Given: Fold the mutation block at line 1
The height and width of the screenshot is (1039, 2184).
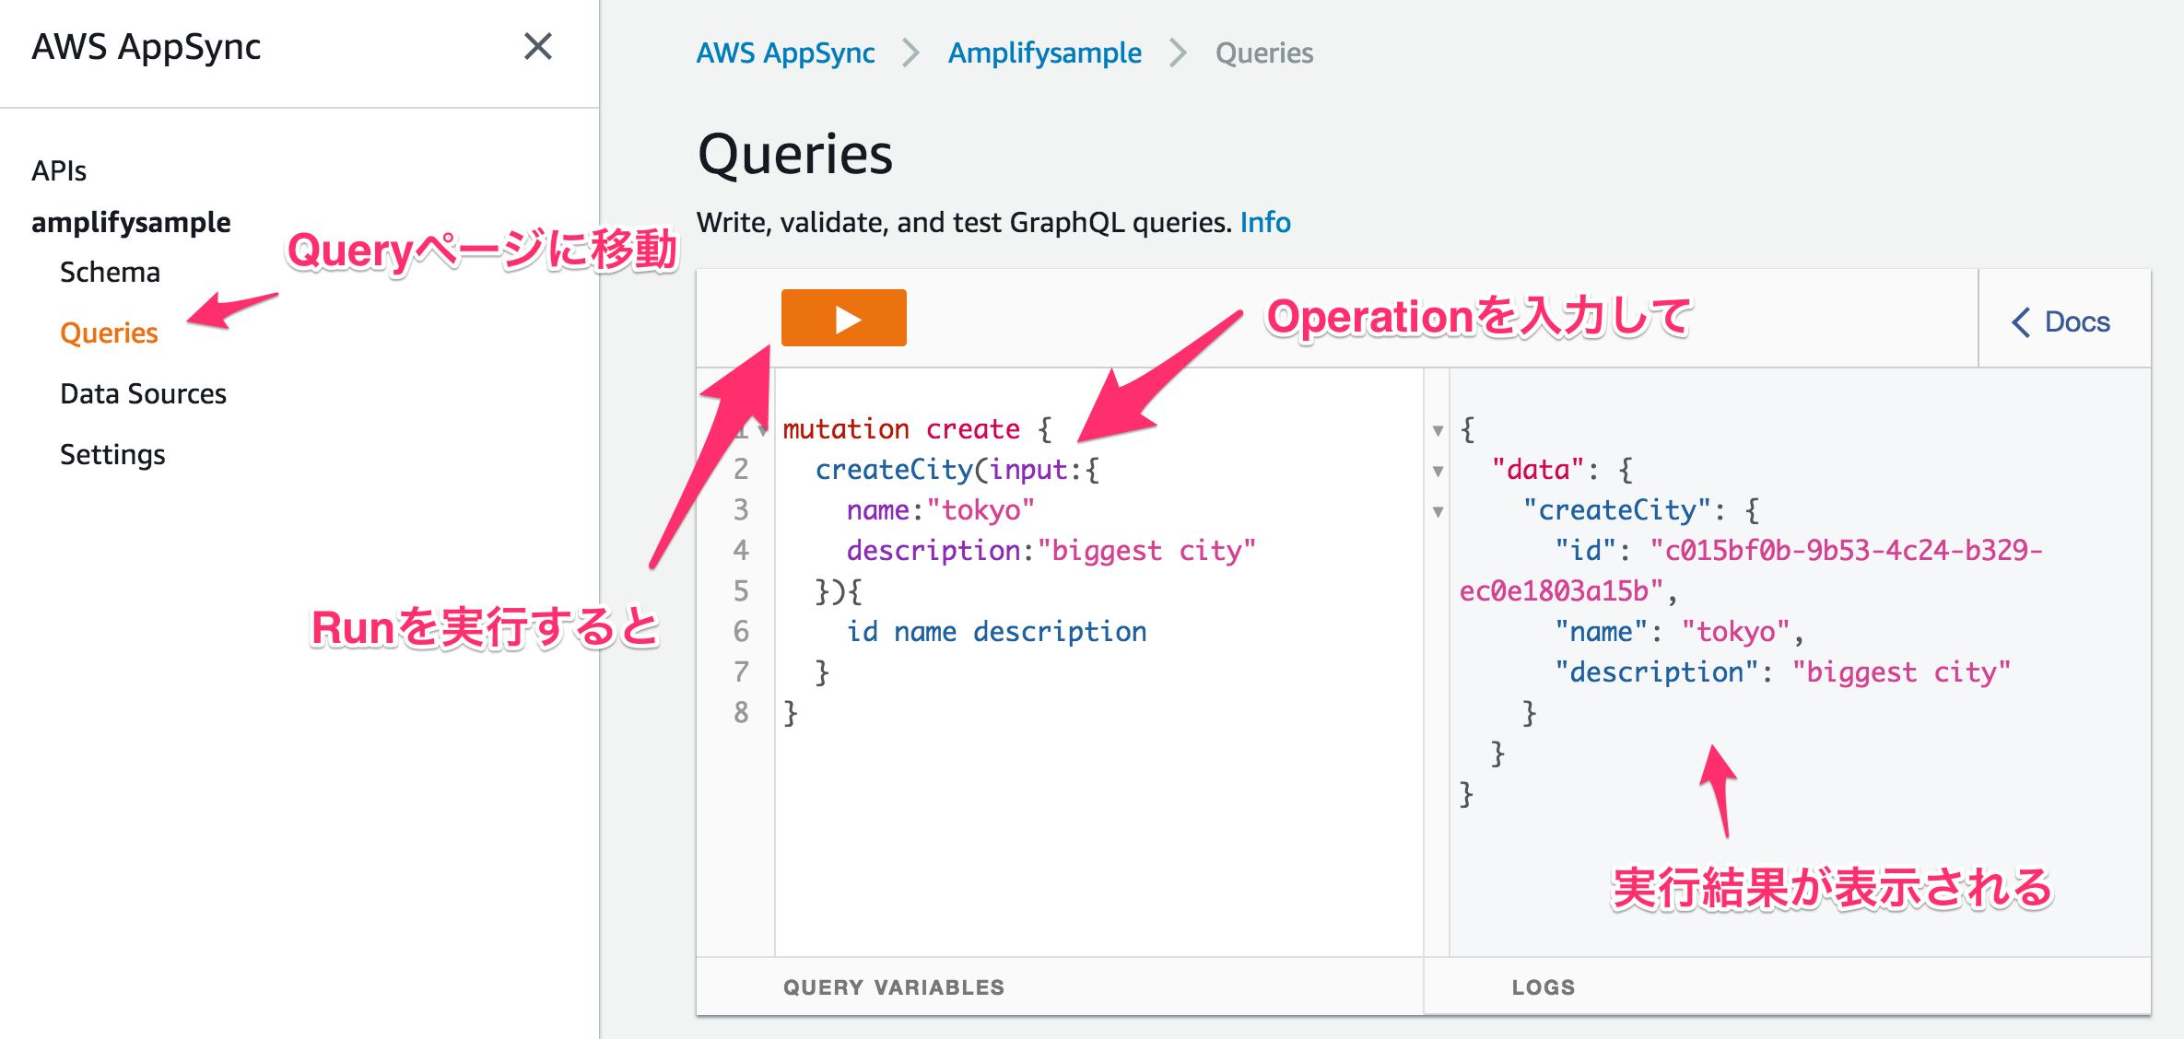Looking at the screenshot, I should (x=762, y=430).
